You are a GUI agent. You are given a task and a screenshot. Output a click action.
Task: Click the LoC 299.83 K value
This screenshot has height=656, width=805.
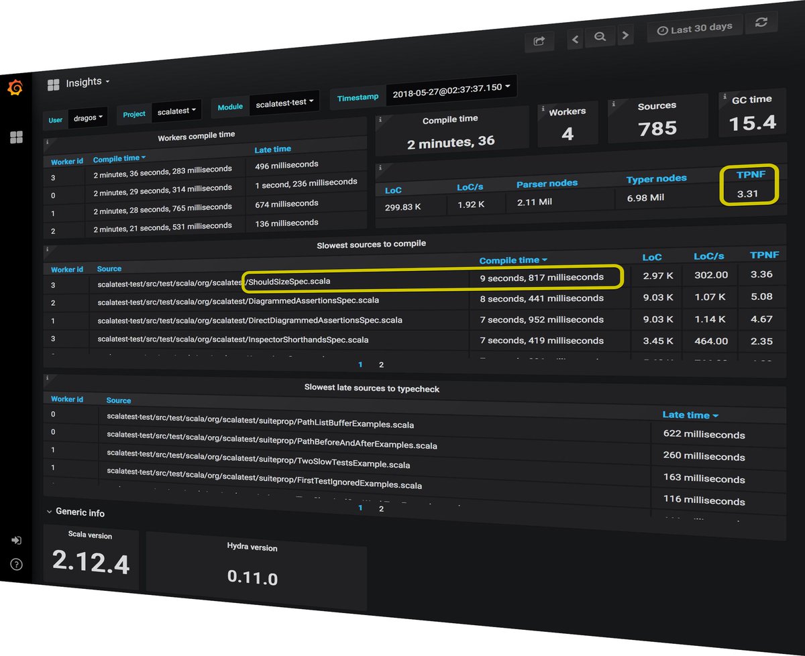click(403, 207)
